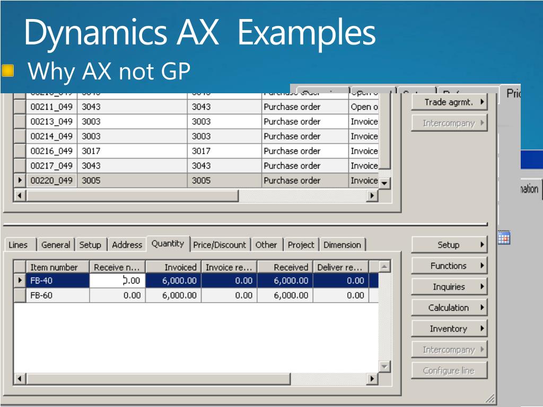This screenshot has width=543, height=407.
Task: Click row selector of item FB-60
Action: (20, 295)
